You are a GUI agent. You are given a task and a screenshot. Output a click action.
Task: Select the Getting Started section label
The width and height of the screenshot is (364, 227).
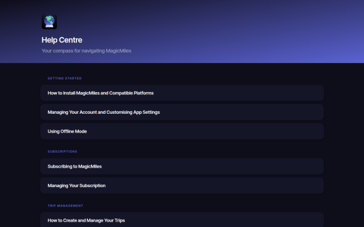(x=64, y=78)
